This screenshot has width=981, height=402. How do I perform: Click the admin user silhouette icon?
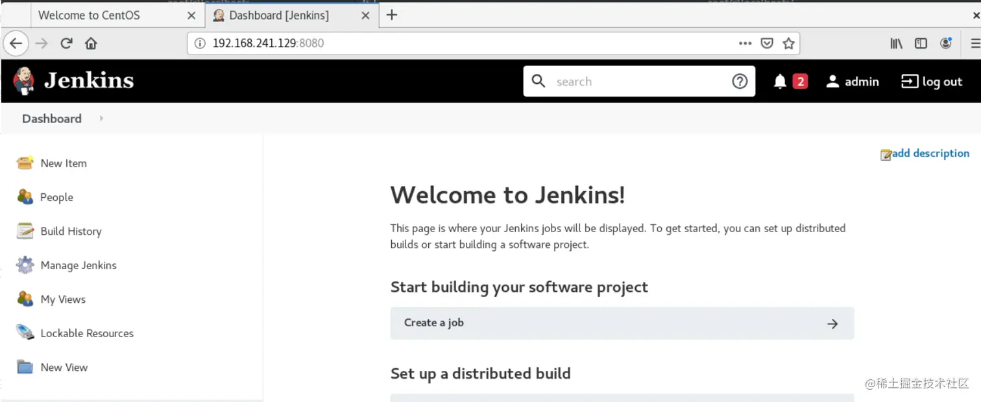coord(832,81)
